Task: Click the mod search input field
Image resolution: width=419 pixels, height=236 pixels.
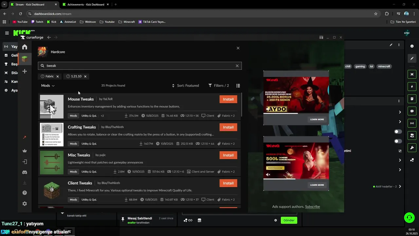Action: click(x=140, y=66)
